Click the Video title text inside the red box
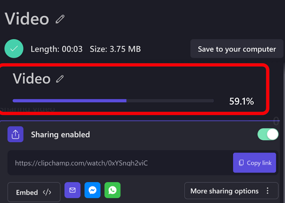 [31, 79]
